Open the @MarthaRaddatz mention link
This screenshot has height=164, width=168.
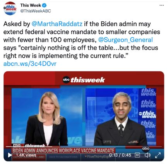coord(57,24)
